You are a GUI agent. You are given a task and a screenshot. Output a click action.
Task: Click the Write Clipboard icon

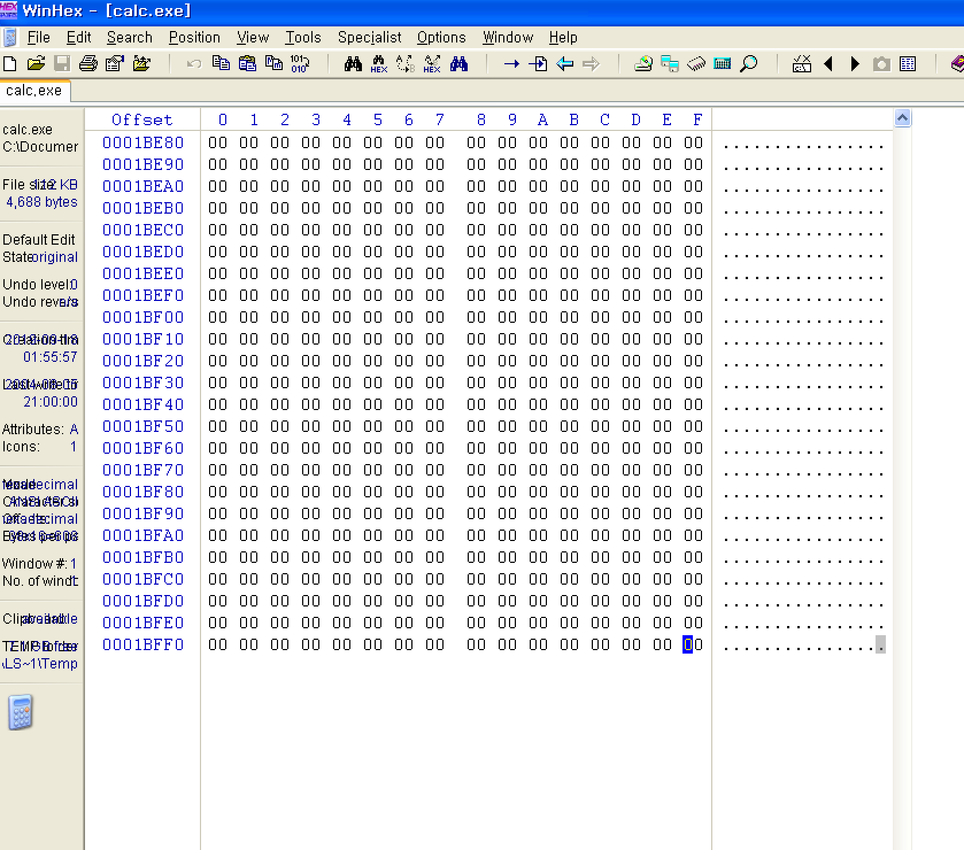pos(247,63)
